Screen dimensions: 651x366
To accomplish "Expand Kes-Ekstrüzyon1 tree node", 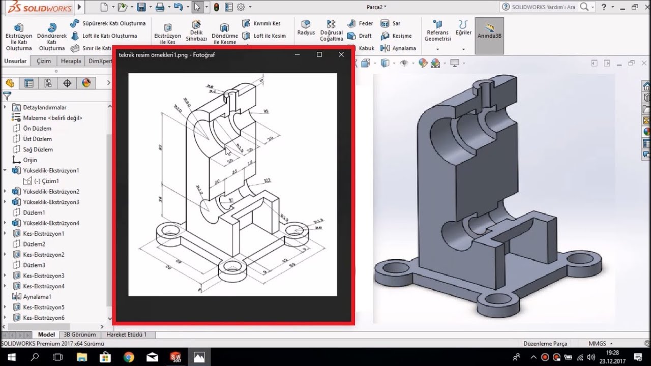I will click(x=5, y=233).
